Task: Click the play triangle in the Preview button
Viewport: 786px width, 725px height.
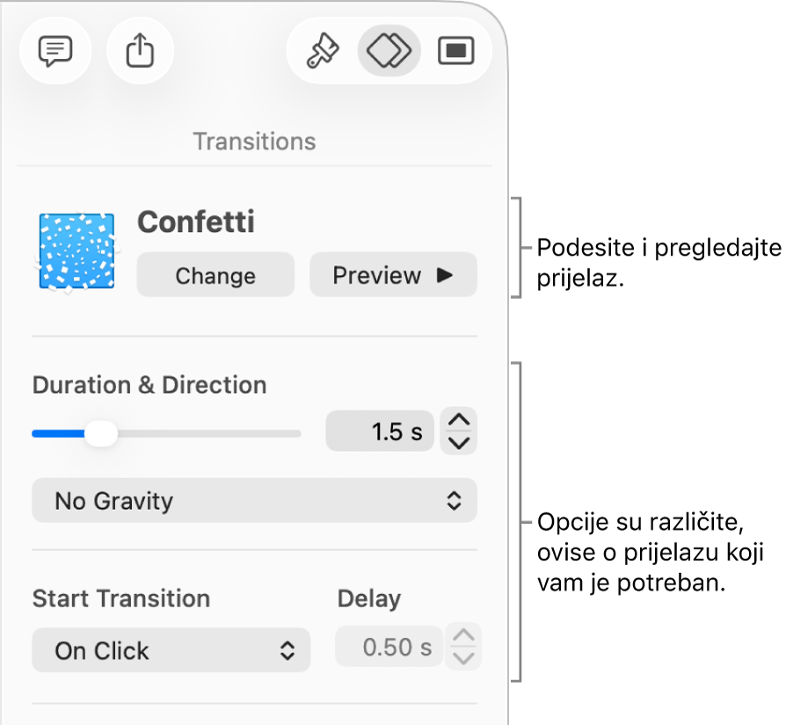Action: [445, 275]
